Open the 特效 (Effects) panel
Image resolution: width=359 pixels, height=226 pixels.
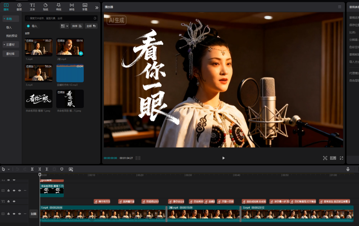(59, 7)
